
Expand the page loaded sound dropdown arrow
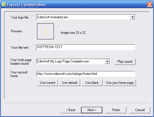point(107,62)
